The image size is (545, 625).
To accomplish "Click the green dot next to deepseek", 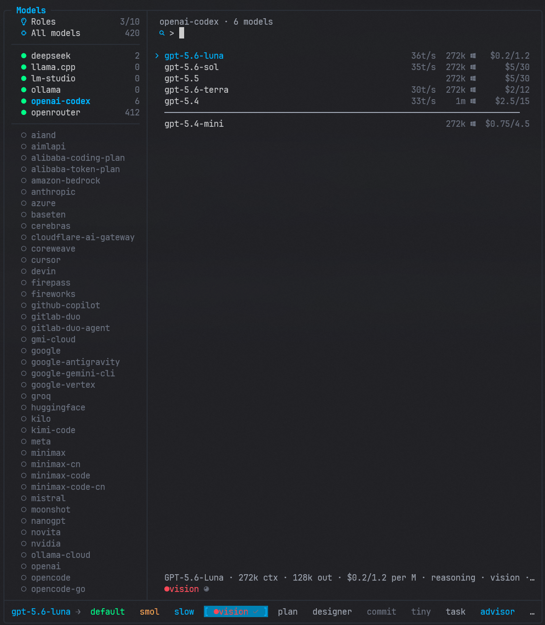I will [x=24, y=56].
